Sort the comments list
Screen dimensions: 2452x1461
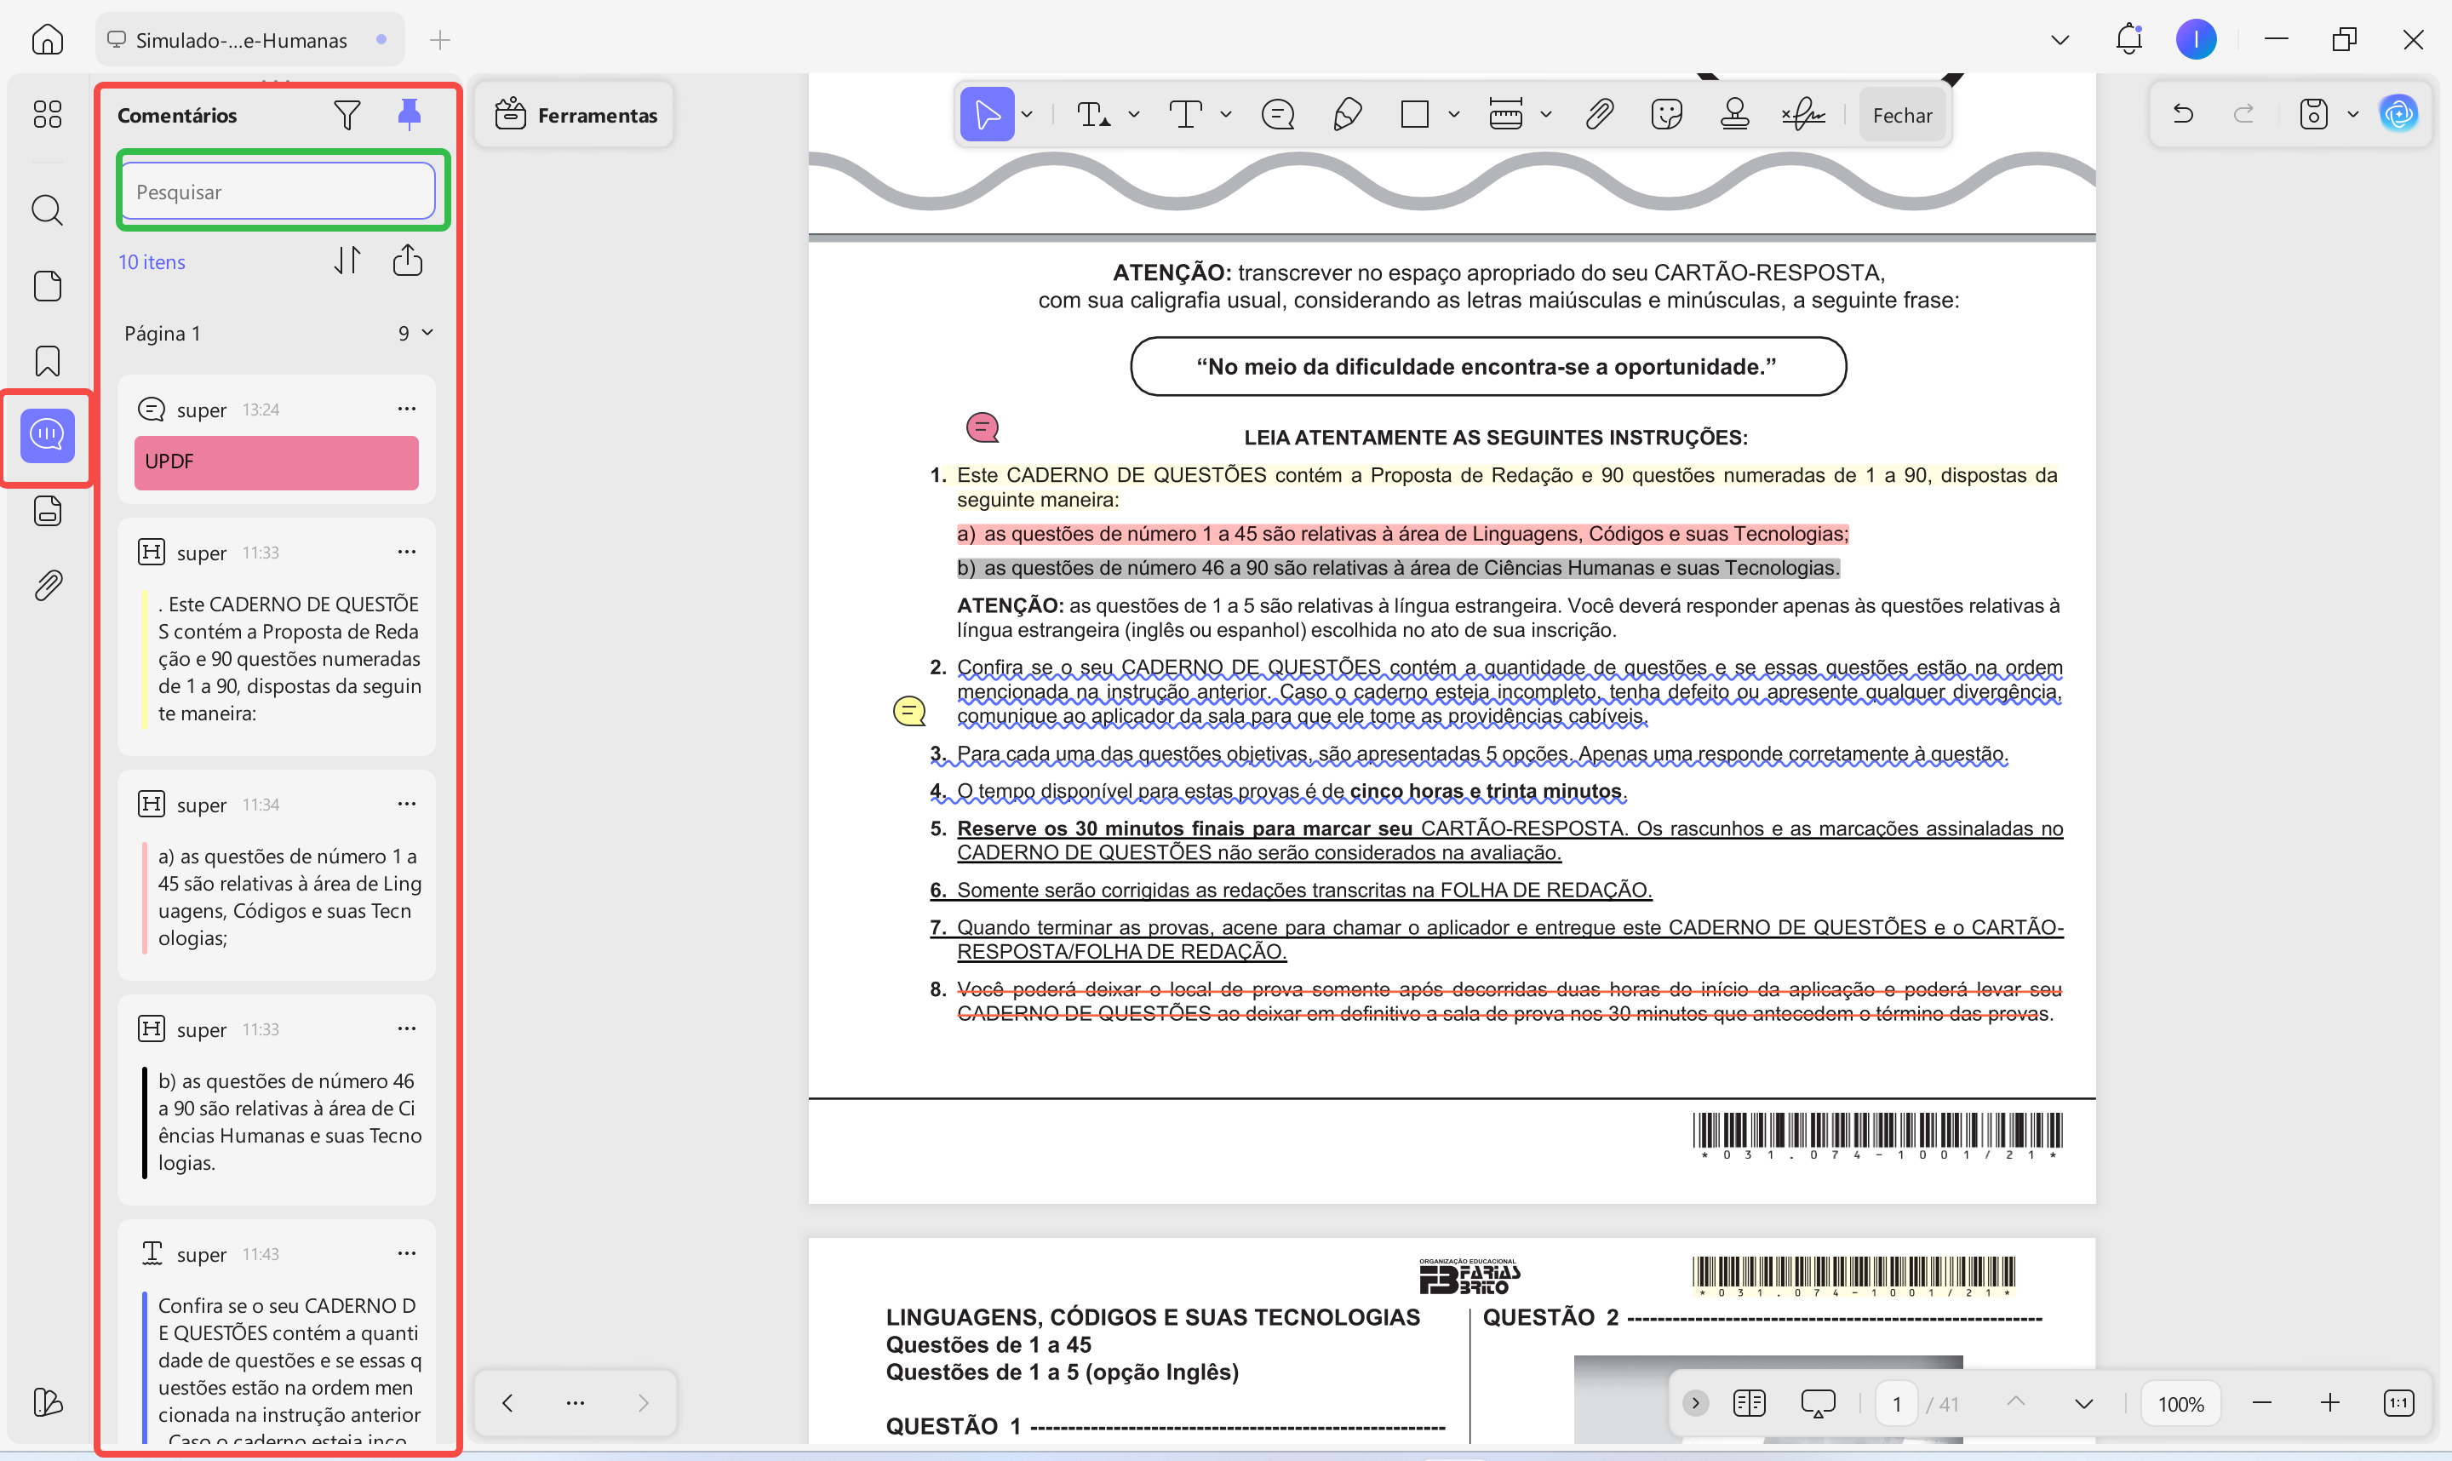pyautogui.click(x=347, y=261)
